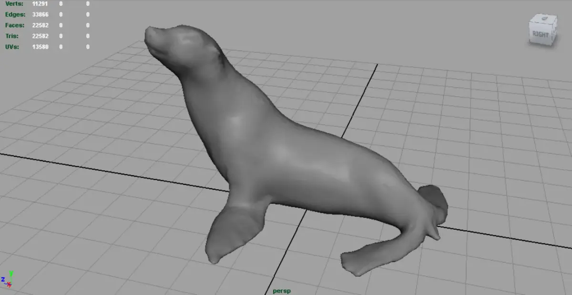Screen dimensions: 572x295
Task: Click the Verts label in the heads-up display
Action: pyautogui.click(x=14, y=3)
